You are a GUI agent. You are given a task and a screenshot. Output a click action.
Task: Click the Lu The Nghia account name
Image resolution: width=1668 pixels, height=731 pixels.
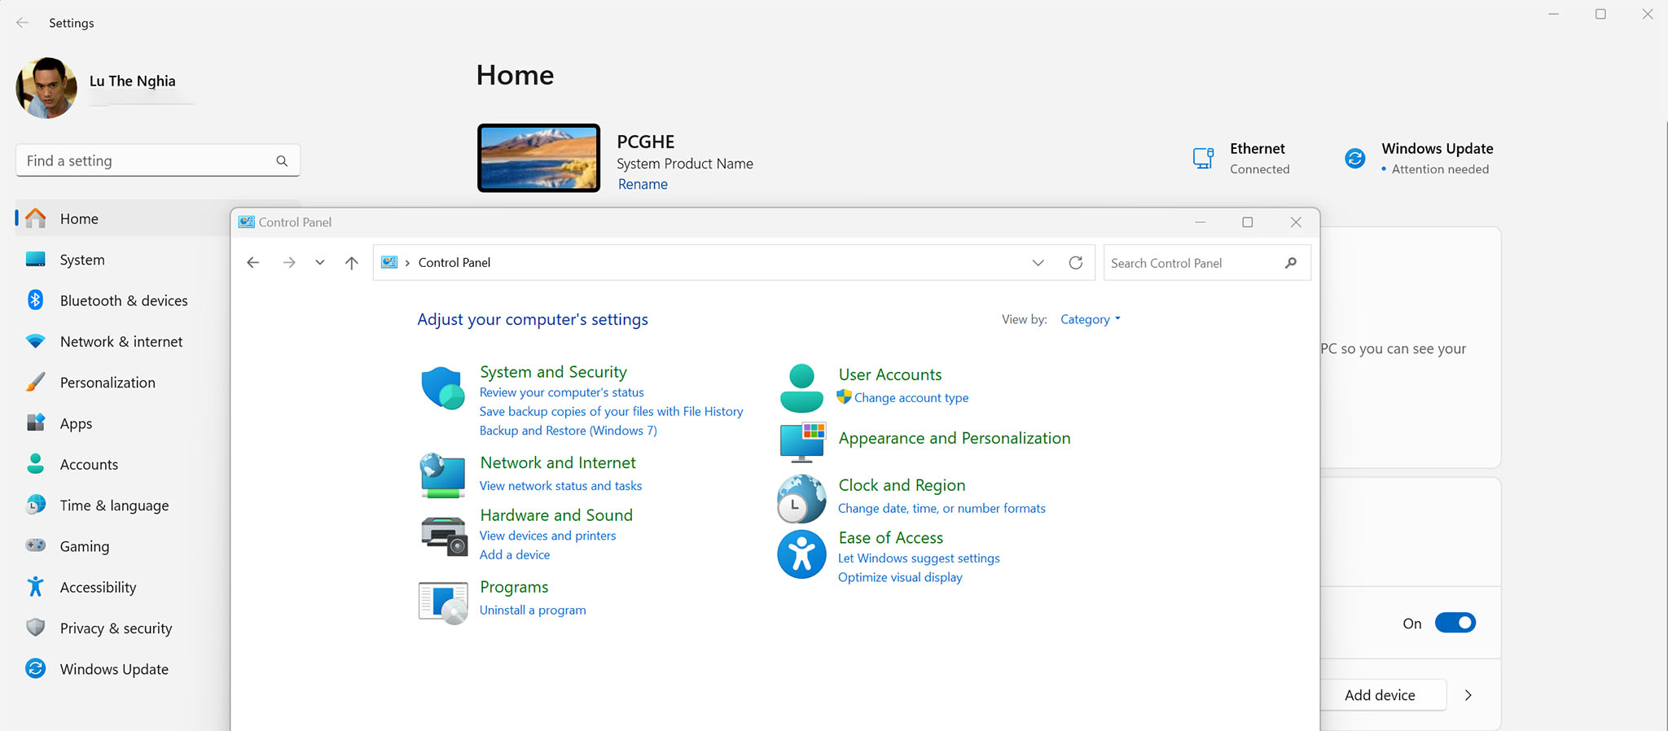click(133, 81)
